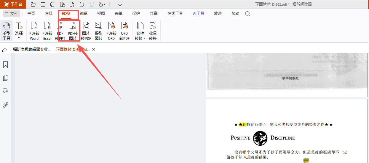Image resolution: width=369 pixels, height=163 pixels.
Task: Open the attachments paperclip panel
Action: click(x=5, y=105)
